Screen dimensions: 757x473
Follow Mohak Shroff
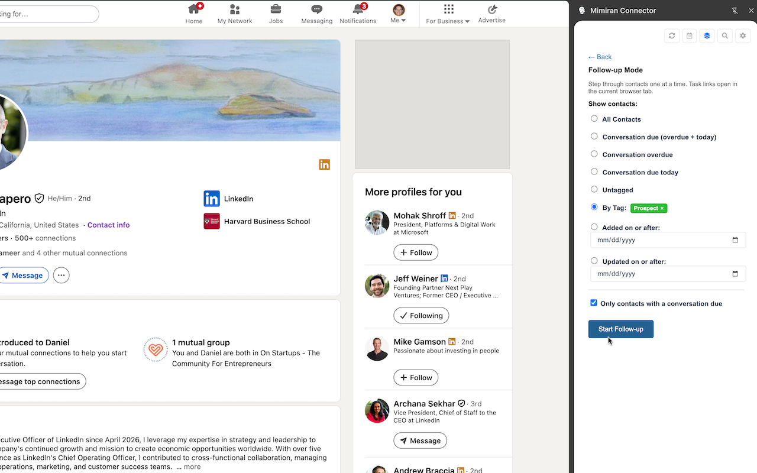pyautogui.click(x=416, y=252)
